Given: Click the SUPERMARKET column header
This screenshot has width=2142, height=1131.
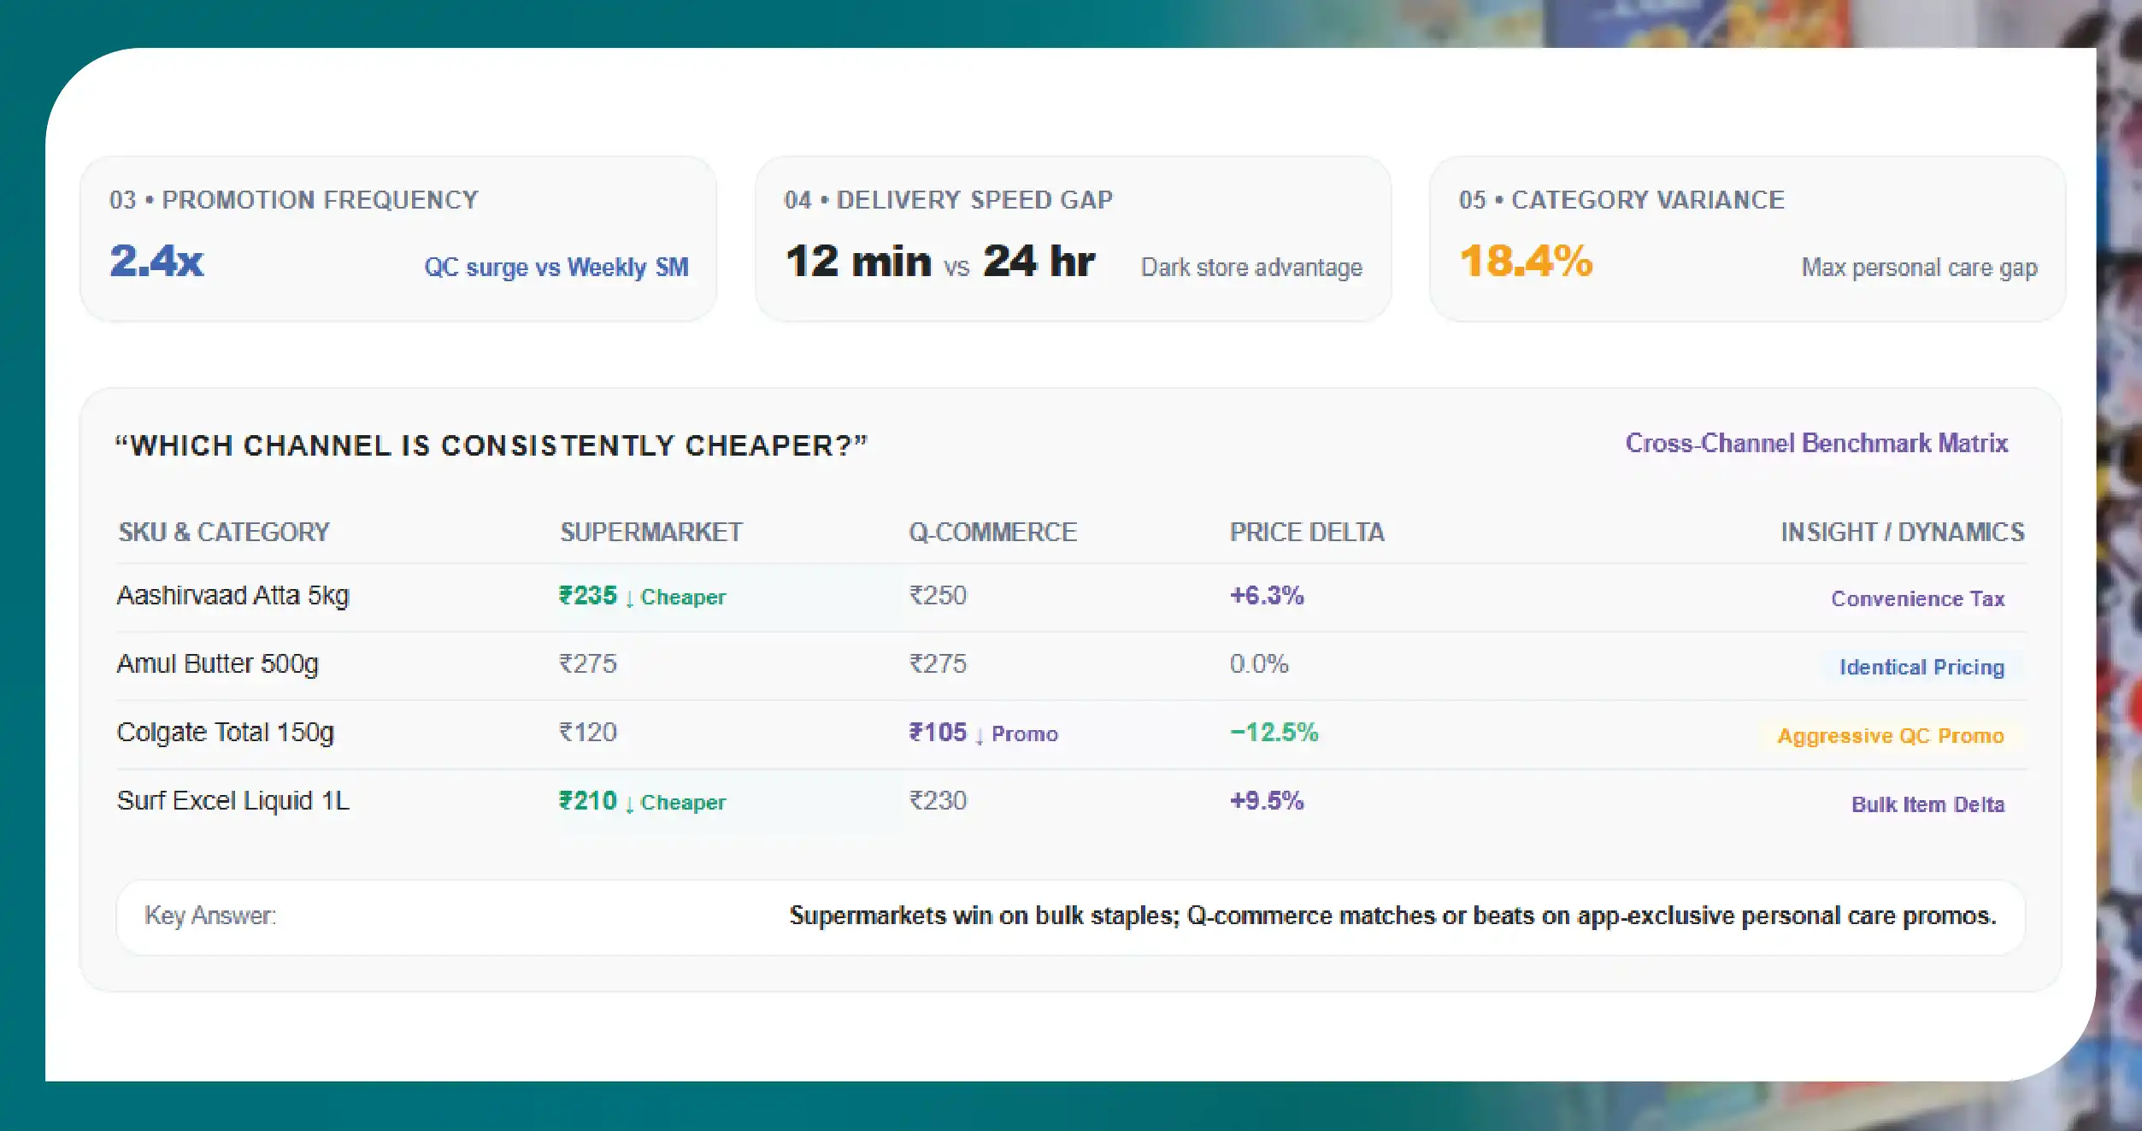Looking at the screenshot, I should click(x=651, y=532).
